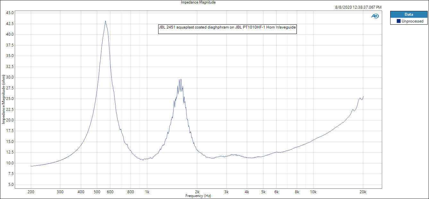Click the Frequency (Hz) axis label
429x199 pixels.
pyautogui.click(x=198, y=196)
